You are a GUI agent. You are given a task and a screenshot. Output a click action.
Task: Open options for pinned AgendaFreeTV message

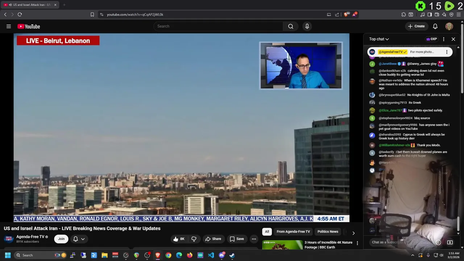(447, 52)
